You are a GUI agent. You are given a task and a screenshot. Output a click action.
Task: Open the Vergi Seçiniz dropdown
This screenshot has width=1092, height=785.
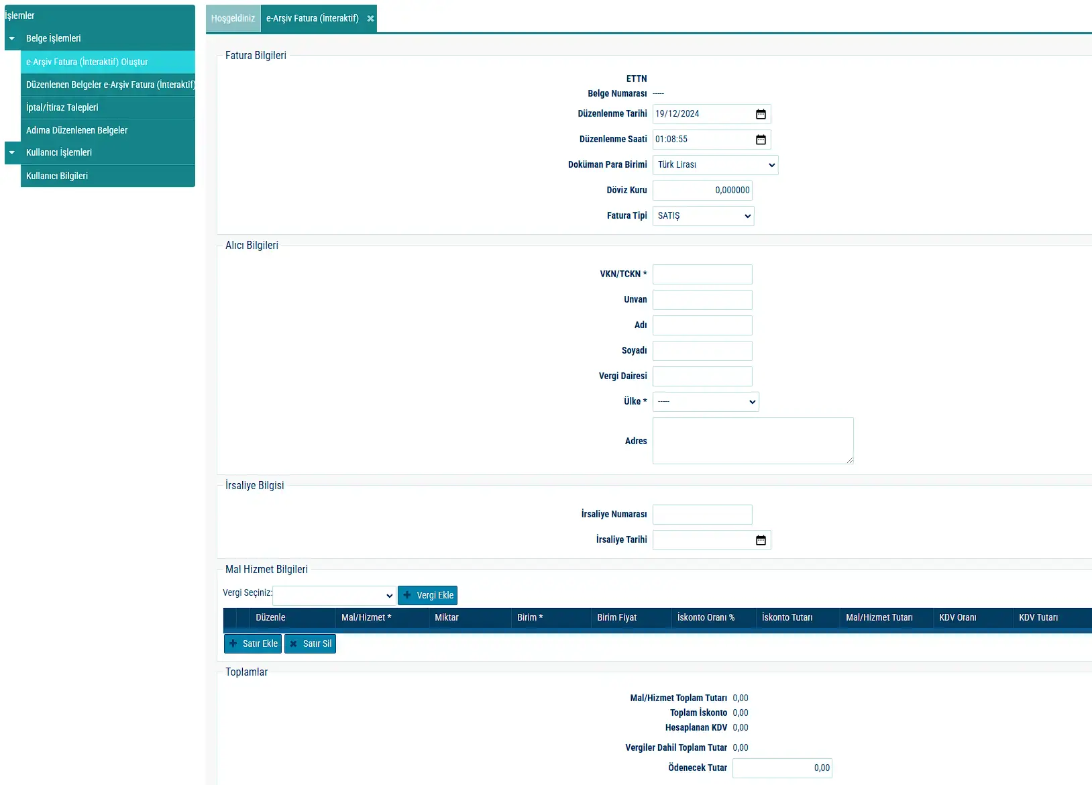[x=334, y=596]
